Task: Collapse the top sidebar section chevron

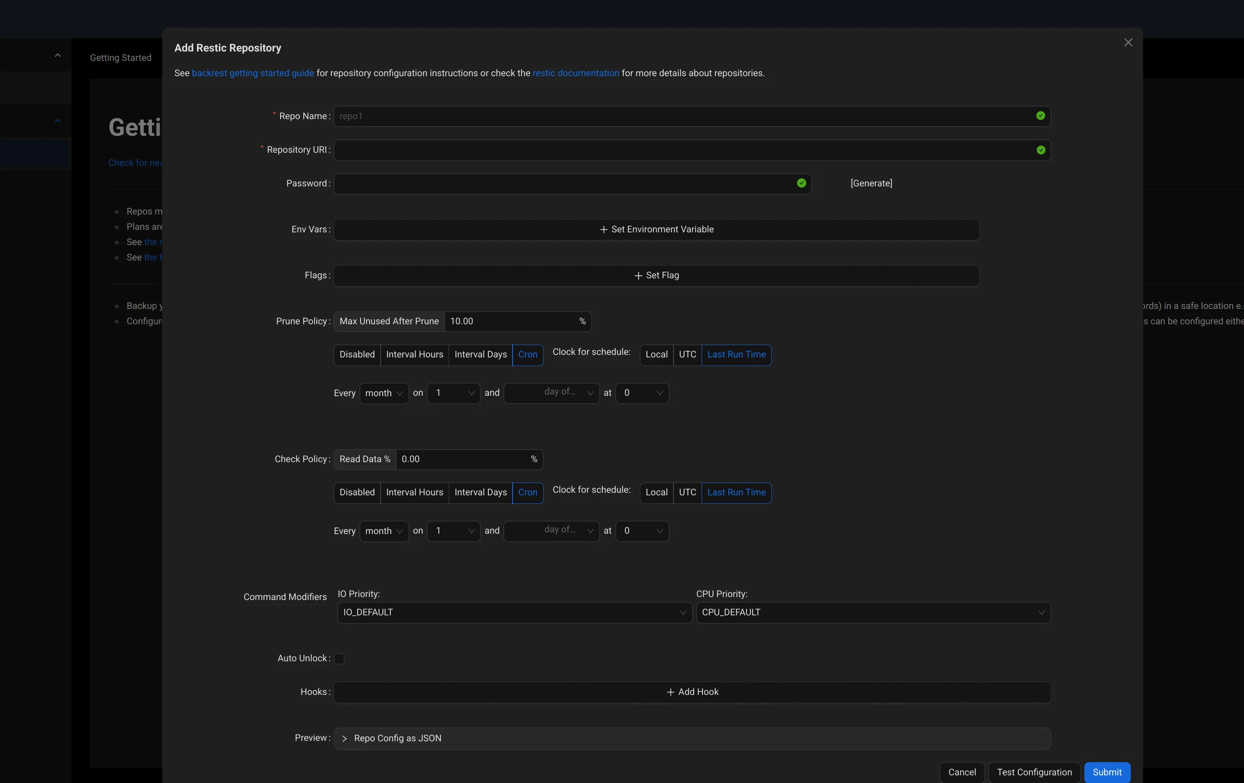Action: click(x=57, y=55)
